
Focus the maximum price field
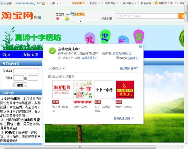click(x=33, y=78)
